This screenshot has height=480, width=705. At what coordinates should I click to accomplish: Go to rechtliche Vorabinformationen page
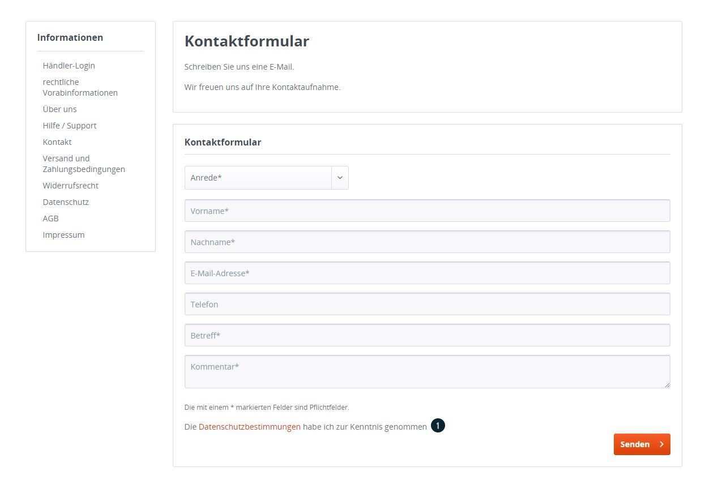pos(80,87)
